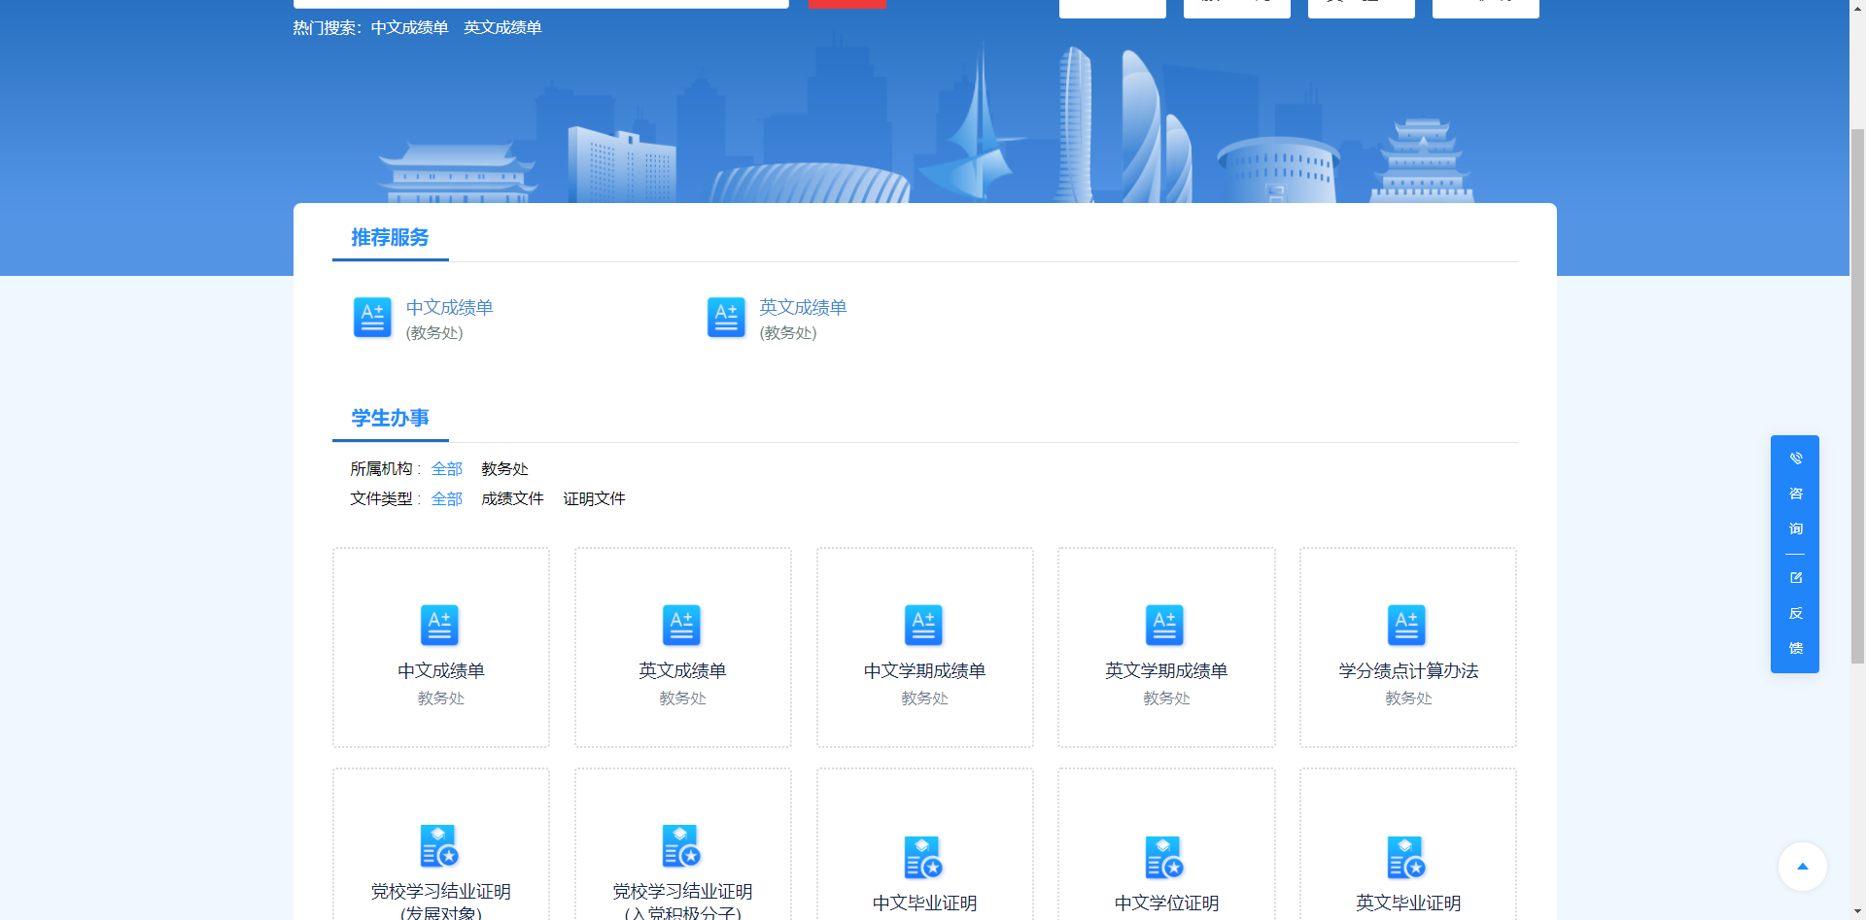Click the 学分绩点计算办法 card icon
Screen dimensions: 1866x920
point(1406,626)
